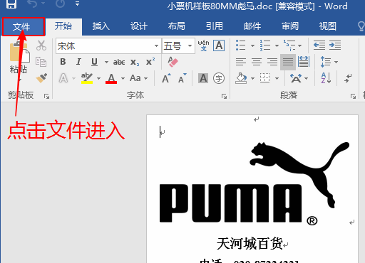Open the 文件 tab
Image resolution: width=365 pixels, height=263 pixels.
tap(23, 26)
